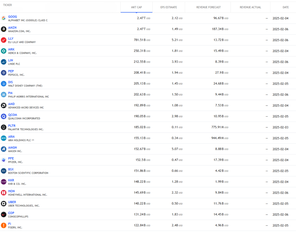
Task: Sort by the EPS ESTIMATE column header
Action: [169, 7]
